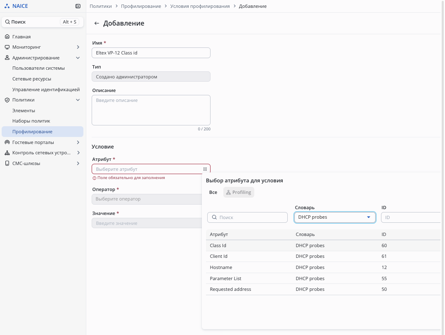
Task: Open Наборы политик in sidebar
Action: pos(31,121)
